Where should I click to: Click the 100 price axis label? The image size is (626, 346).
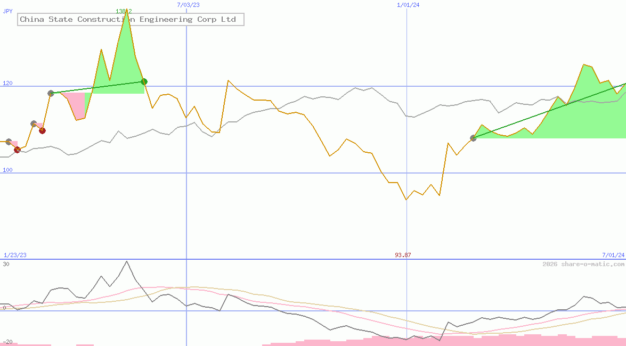tap(7, 170)
